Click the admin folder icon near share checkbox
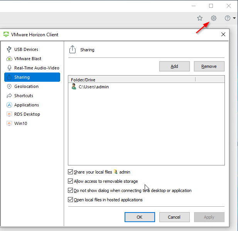Viewport: 238px width, 231px height. click(116, 172)
